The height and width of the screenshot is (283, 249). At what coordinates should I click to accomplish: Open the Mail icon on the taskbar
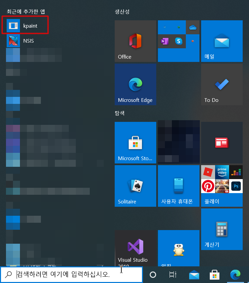[x=194, y=275]
